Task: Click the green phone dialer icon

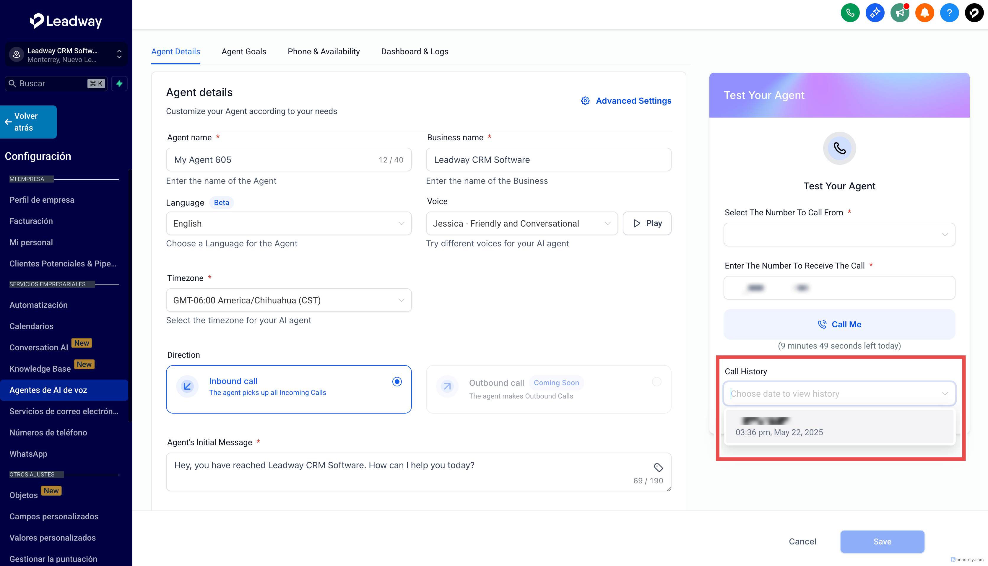Action: pos(850,13)
